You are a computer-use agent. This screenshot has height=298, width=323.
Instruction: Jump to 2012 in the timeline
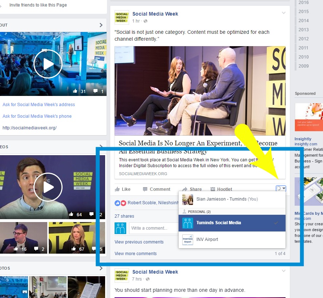pyautogui.click(x=304, y=39)
